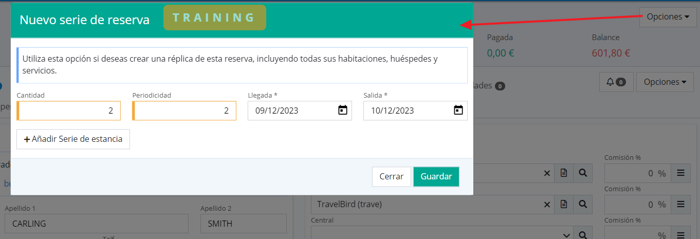Open the Salida date picker calendar icon
Viewport: 700px width, 239px height.
(x=458, y=111)
